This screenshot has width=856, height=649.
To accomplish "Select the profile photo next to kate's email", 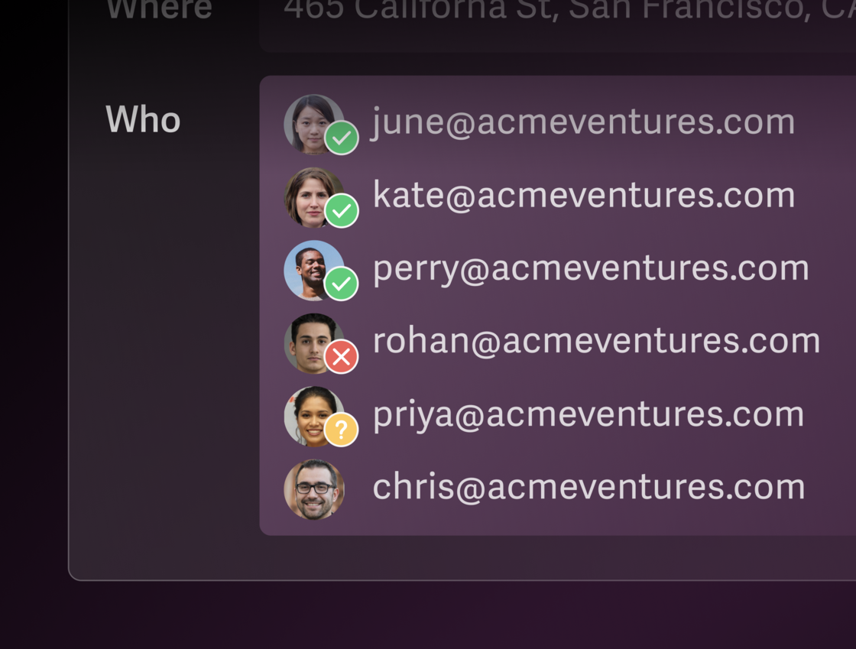I will click(310, 194).
